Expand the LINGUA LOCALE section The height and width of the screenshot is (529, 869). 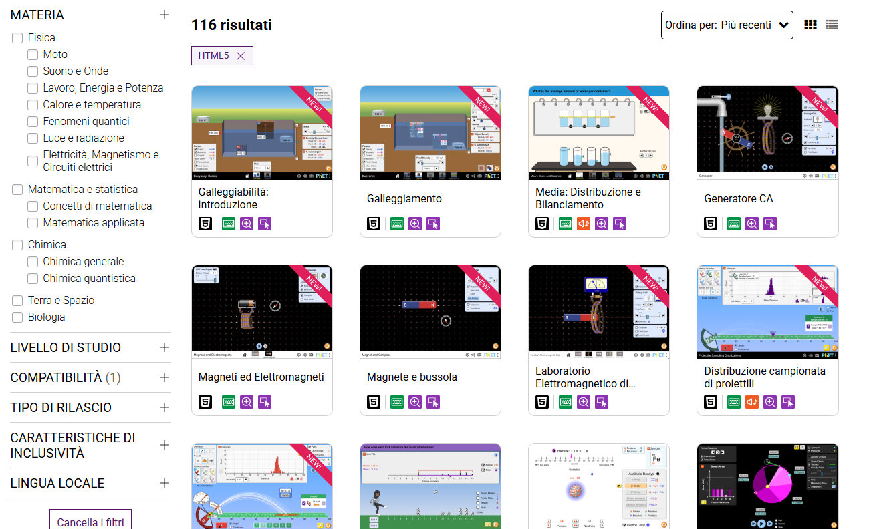[x=164, y=482]
